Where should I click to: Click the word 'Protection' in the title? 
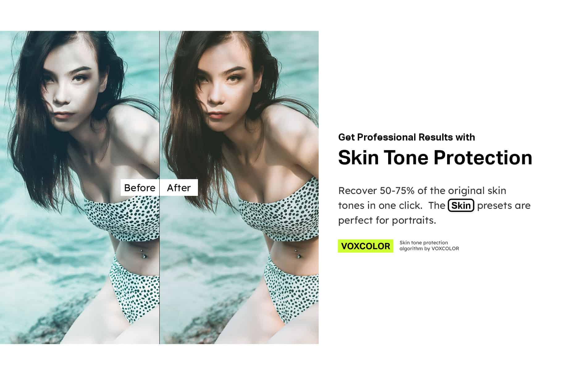click(x=483, y=158)
